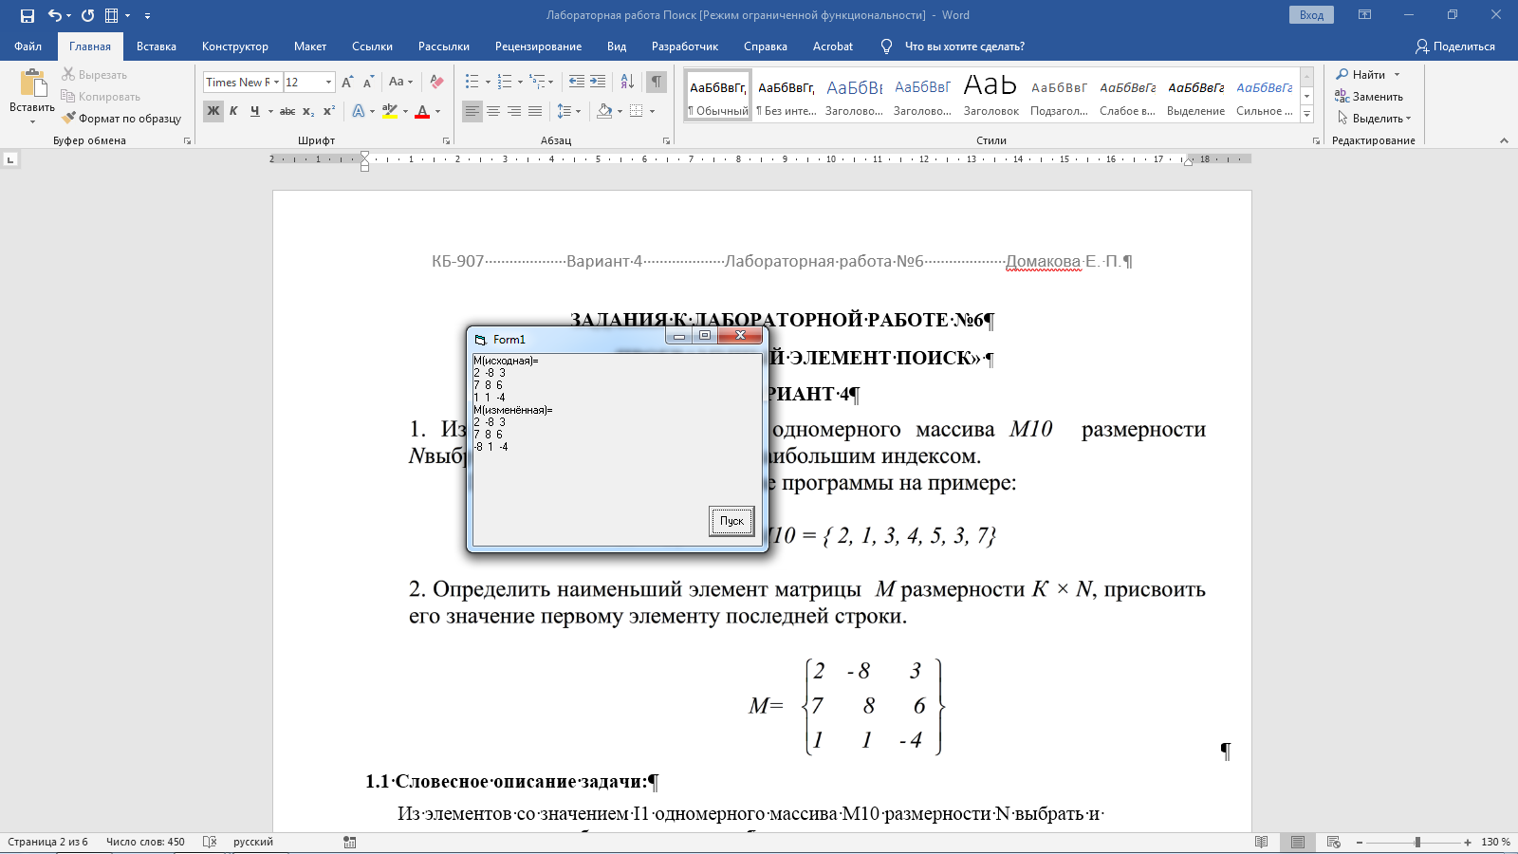Apply the Без интервала style

787,96
